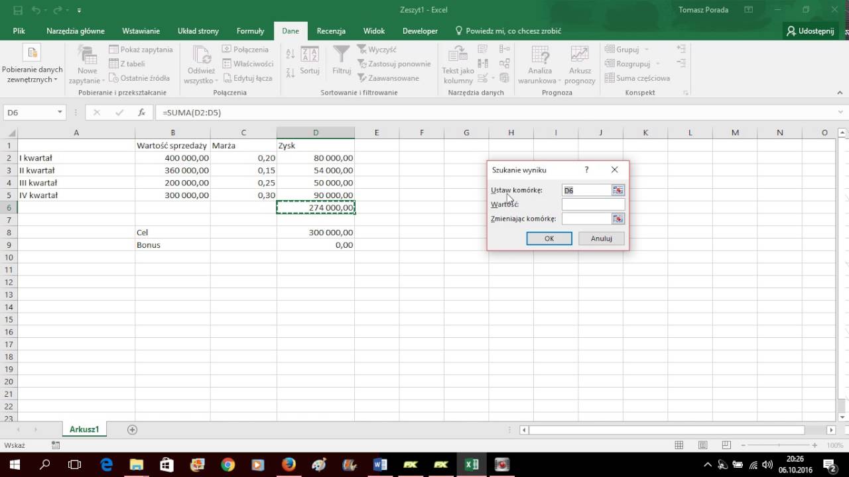
Task: Click Zaawansowane filter option
Action: point(388,78)
